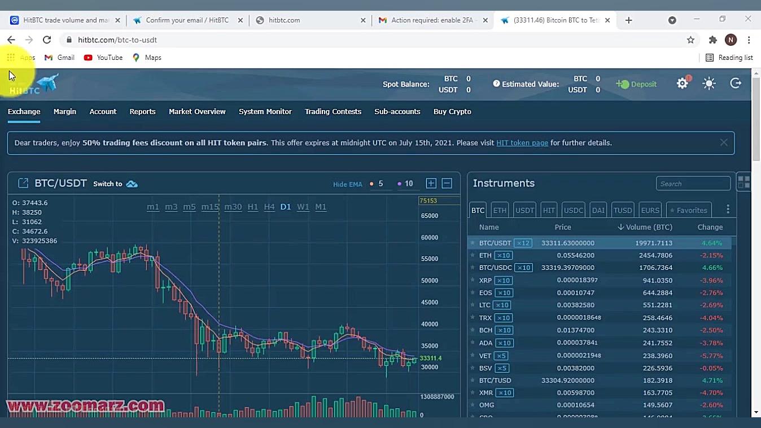The image size is (761, 428).
Task: Click the Instruments search field
Action: click(693, 184)
